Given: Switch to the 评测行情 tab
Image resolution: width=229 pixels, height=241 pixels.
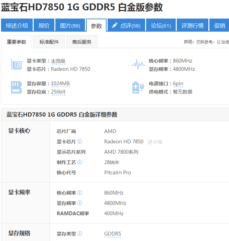Looking at the screenshot, I should click(193, 25).
